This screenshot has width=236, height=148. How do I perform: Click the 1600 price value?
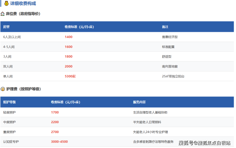[69, 47]
